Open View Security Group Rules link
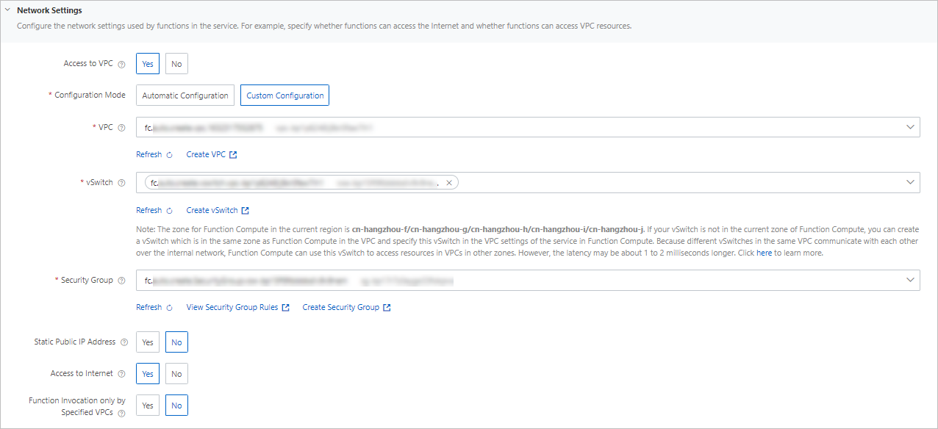The image size is (938, 429). pos(232,307)
